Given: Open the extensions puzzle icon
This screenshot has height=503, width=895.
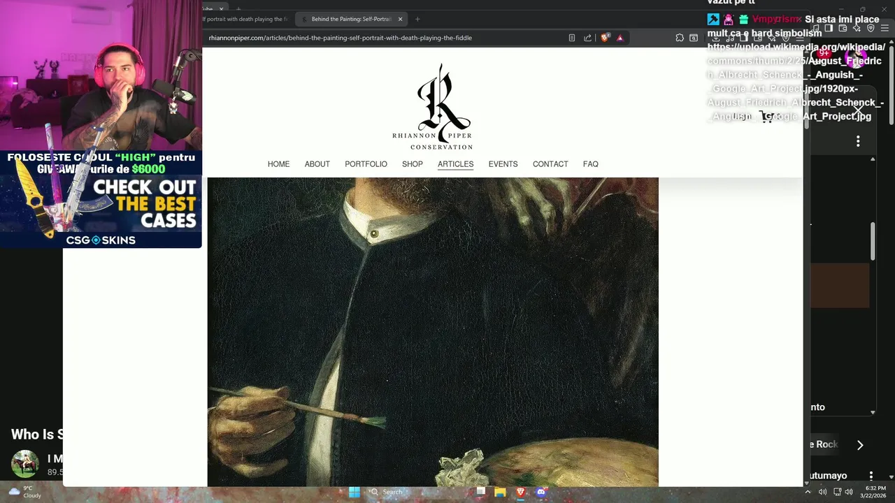Looking at the screenshot, I should click(680, 38).
